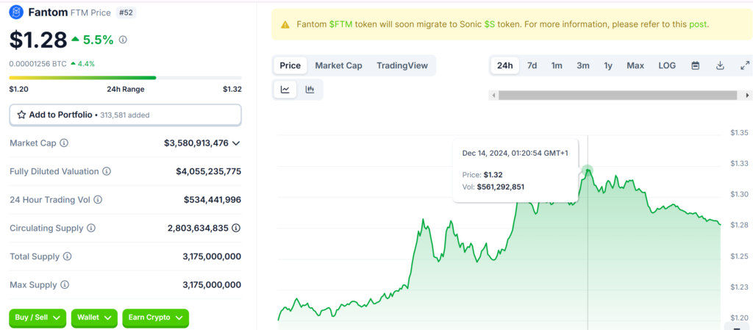The image size is (753, 330).
Task: Switch to the Market Cap chart tab
Action: point(338,65)
